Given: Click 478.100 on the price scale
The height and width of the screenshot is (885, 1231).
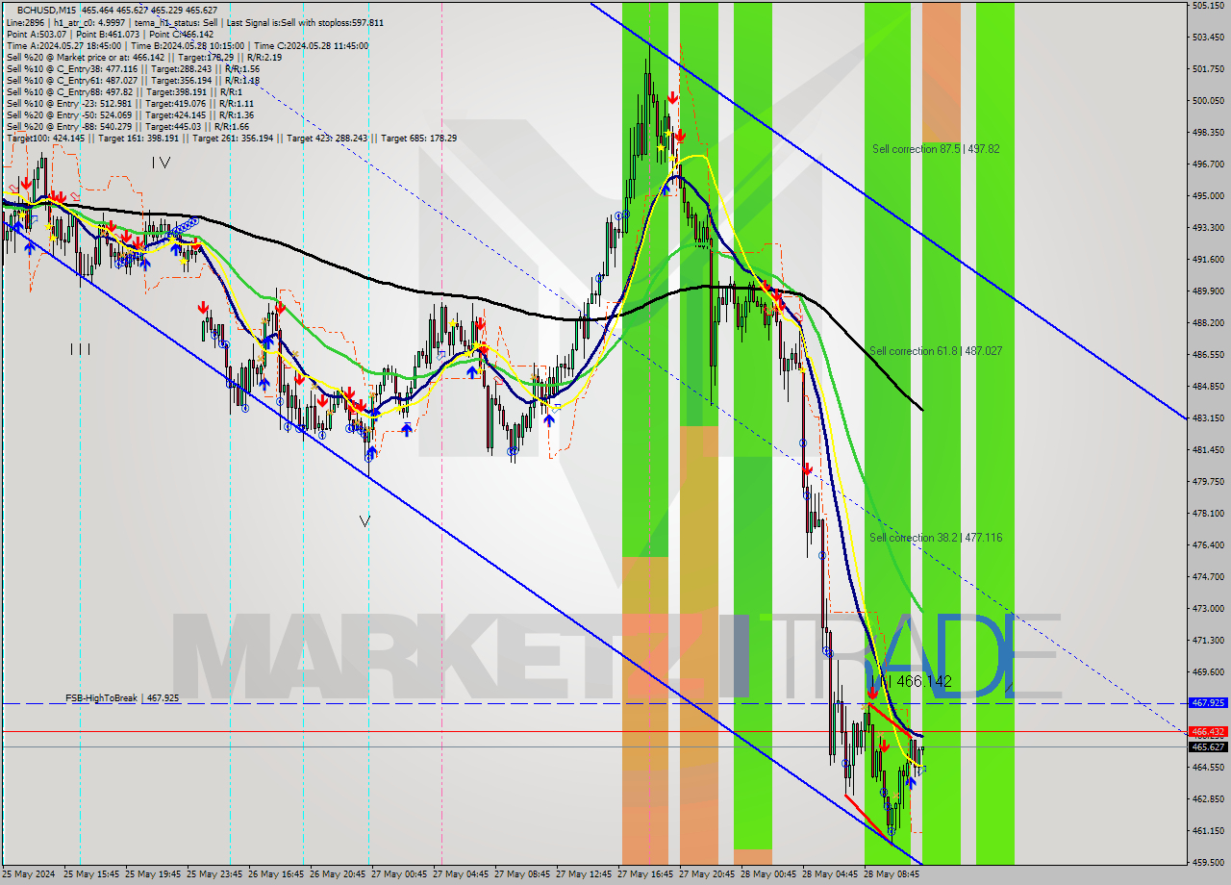Looking at the screenshot, I should tap(1207, 514).
